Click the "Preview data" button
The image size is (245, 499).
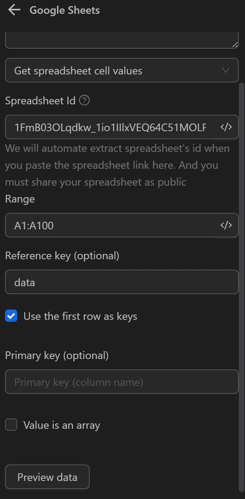pyautogui.click(x=47, y=477)
